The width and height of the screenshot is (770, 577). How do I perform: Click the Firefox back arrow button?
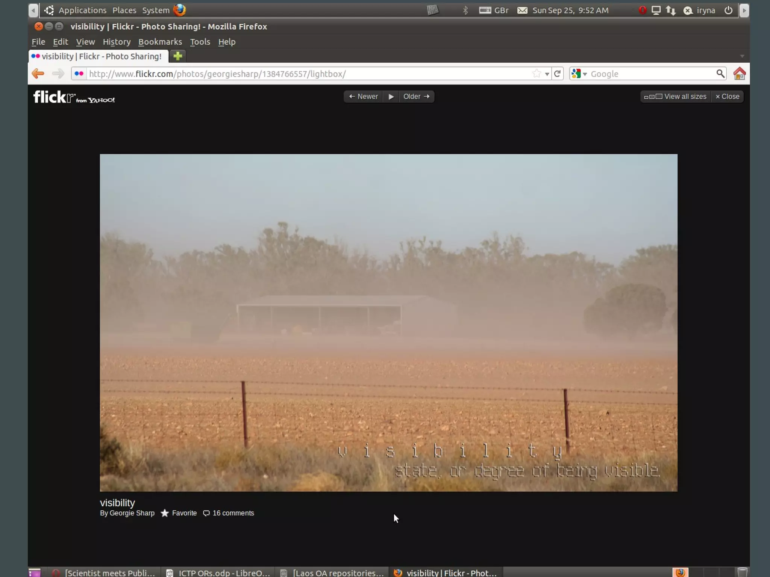(38, 74)
